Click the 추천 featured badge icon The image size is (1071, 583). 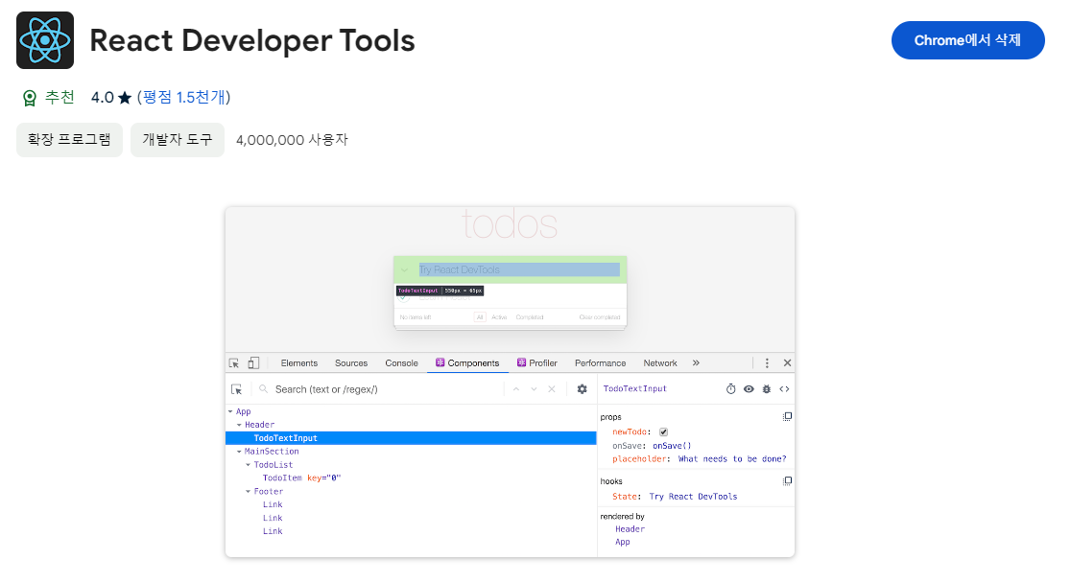point(30,99)
